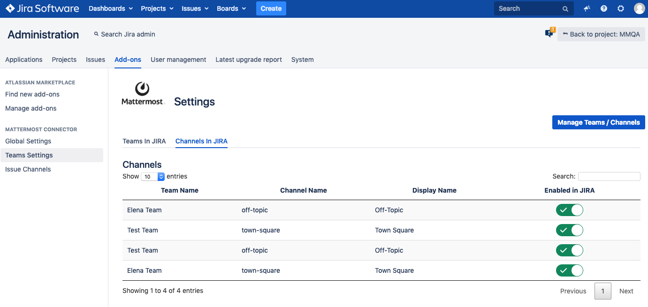
Task: Open the Projects dropdown in top nav
Action: click(157, 8)
